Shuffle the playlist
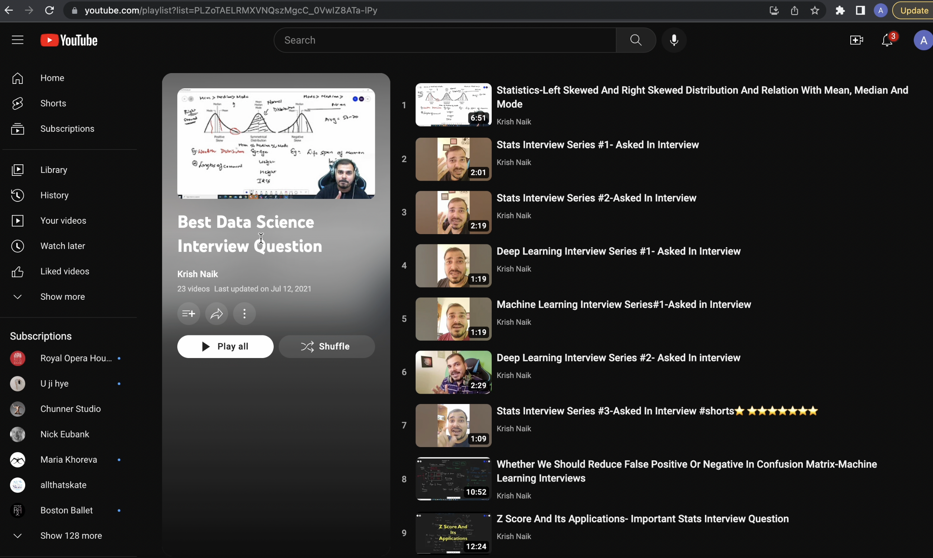This screenshot has height=558, width=933. [326, 346]
